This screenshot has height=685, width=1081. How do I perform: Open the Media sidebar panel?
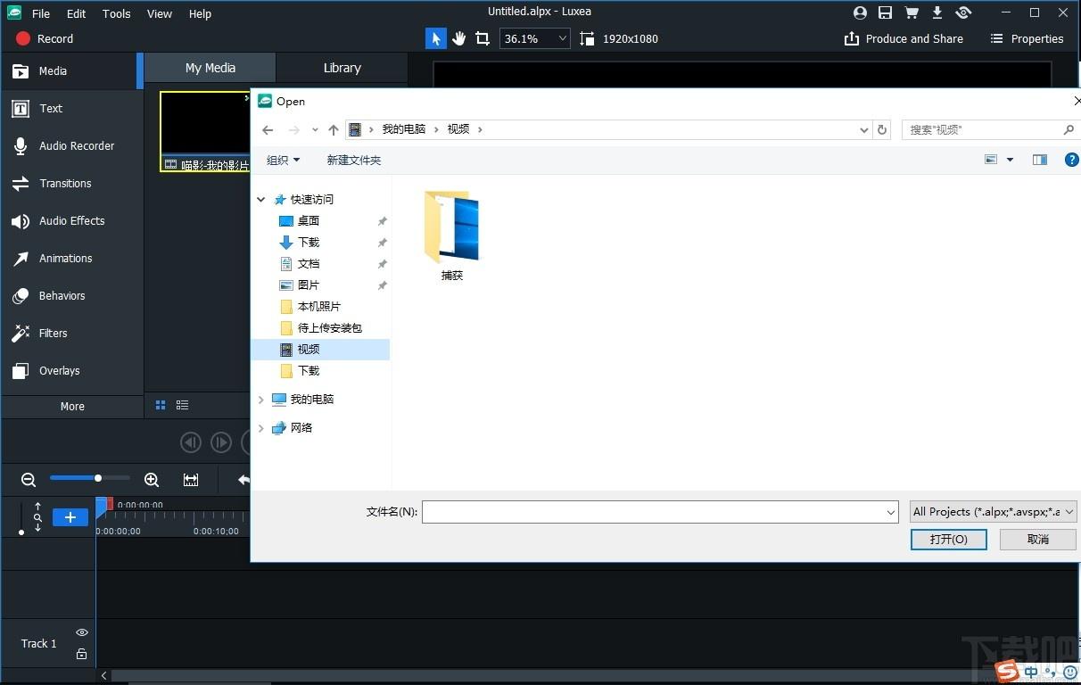coord(71,70)
